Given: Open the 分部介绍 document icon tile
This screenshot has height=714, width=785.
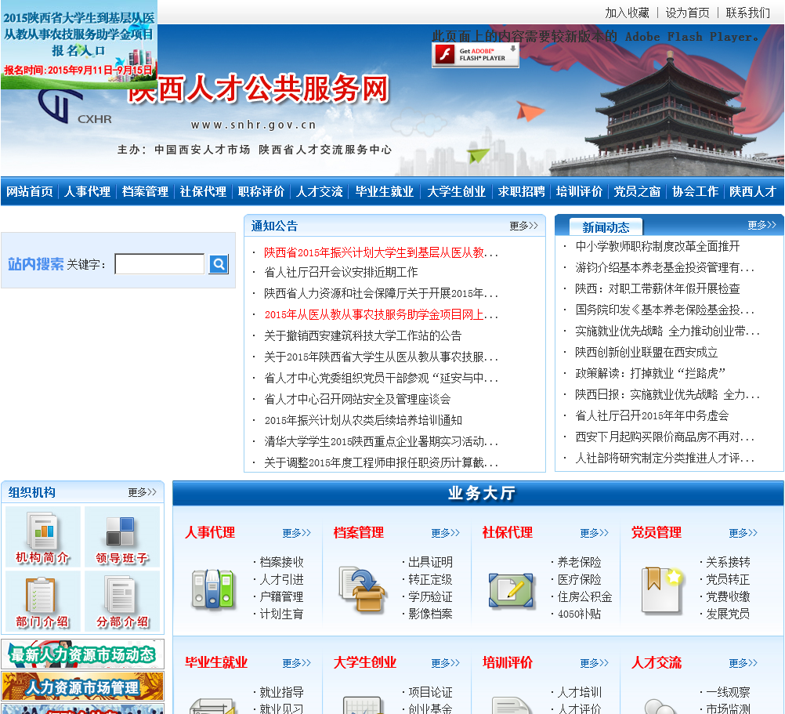Looking at the screenshot, I should pyautogui.click(x=122, y=601).
